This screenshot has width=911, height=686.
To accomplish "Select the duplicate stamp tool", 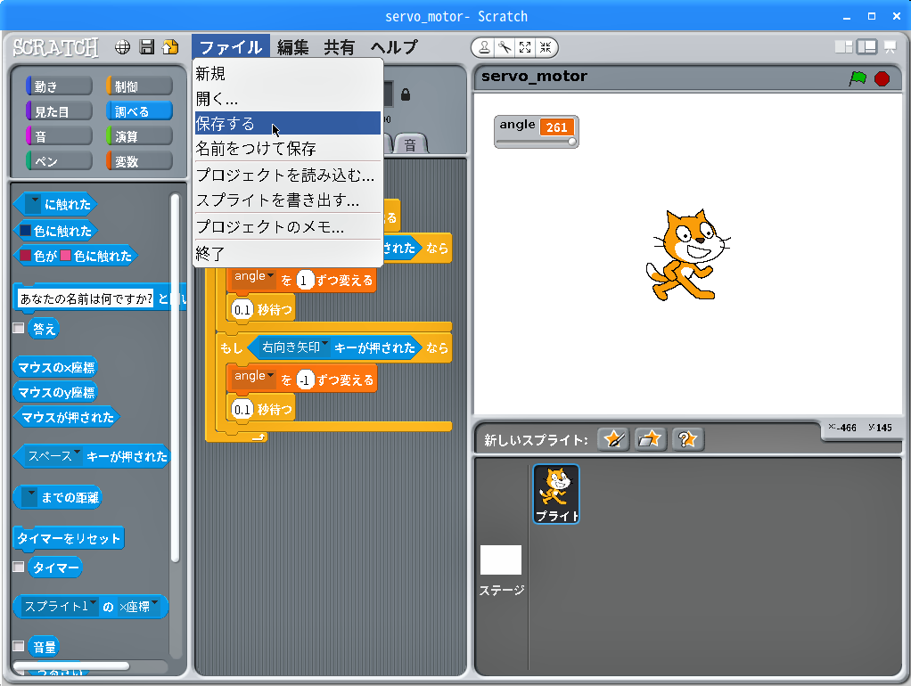I will coord(484,47).
